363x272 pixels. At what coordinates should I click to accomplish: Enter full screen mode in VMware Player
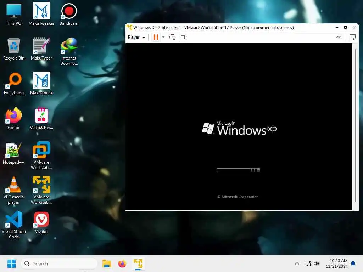183,37
